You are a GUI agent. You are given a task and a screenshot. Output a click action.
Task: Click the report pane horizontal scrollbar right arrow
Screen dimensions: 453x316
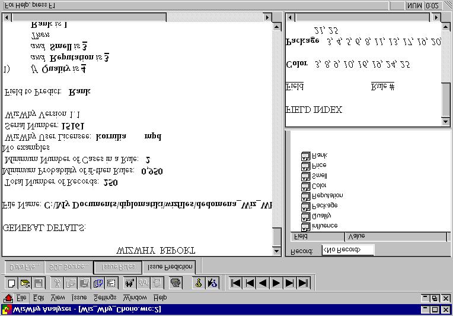click(x=267, y=17)
